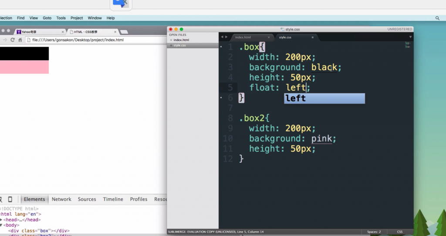Open the Find menu
The height and width of the screenshot is (236, 446).
[x=20, y=18]
